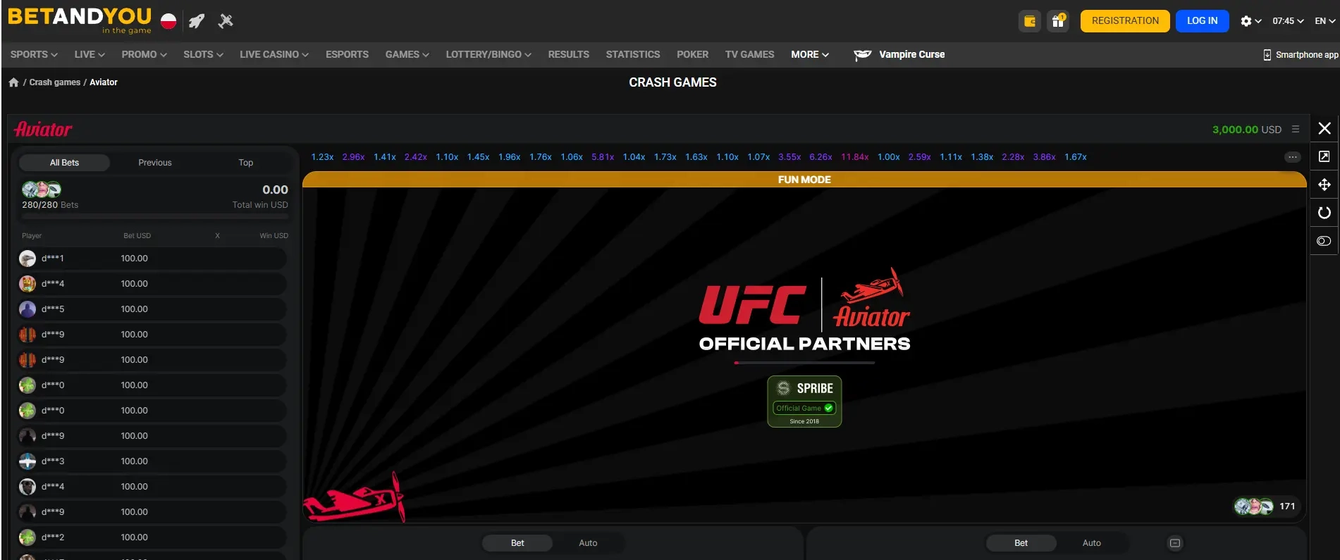Open the SLOTS dropdown menu
The height and width of the screenshot is (560, 1340).
point(203,54)
